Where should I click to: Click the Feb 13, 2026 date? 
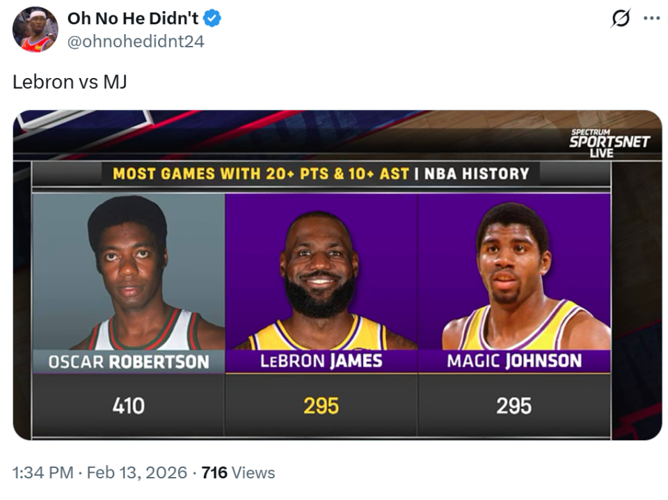click(x=138, y=473)
